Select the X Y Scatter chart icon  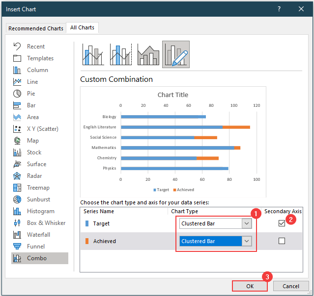pos(17,129)
